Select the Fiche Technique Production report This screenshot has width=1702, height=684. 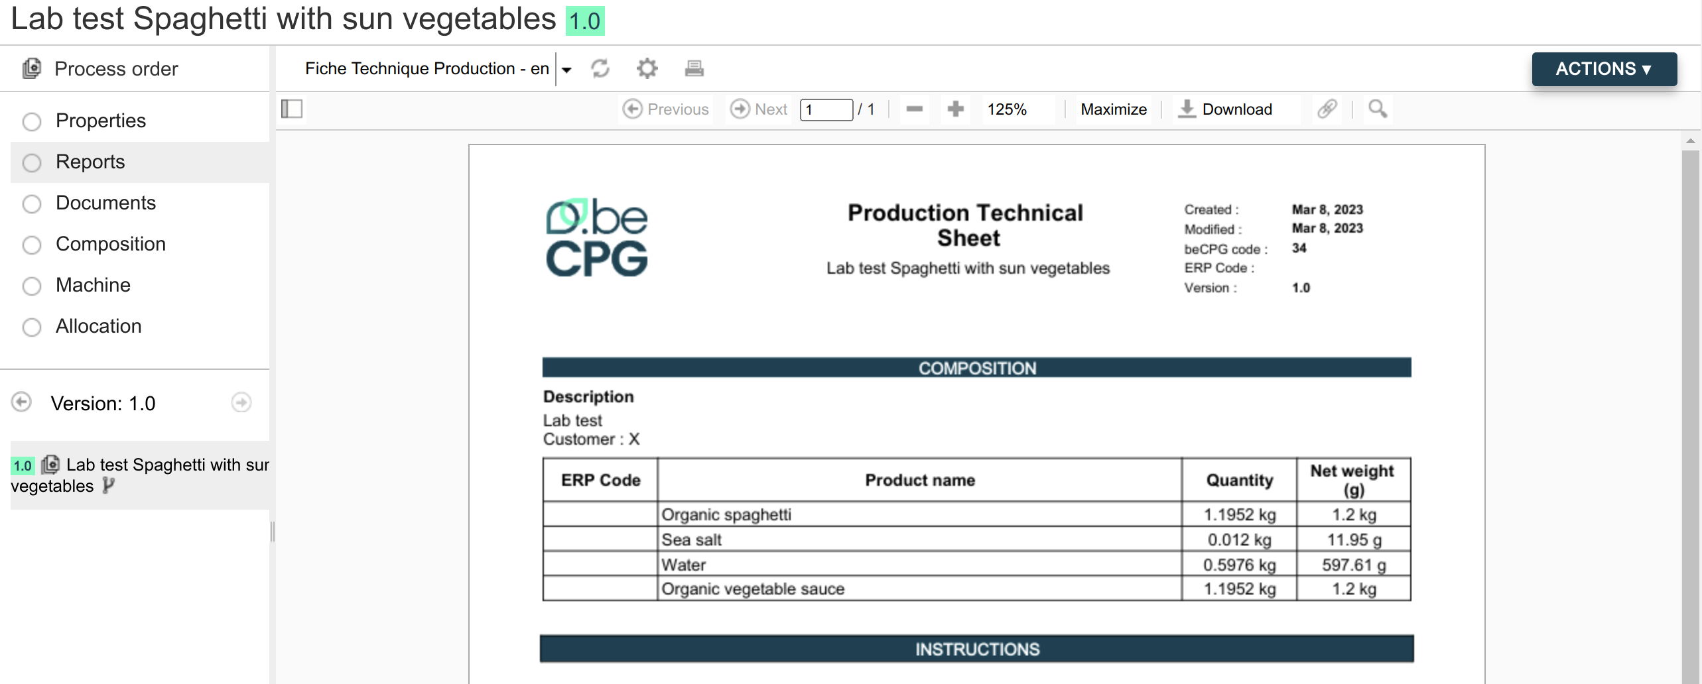[x=426, y=68]
